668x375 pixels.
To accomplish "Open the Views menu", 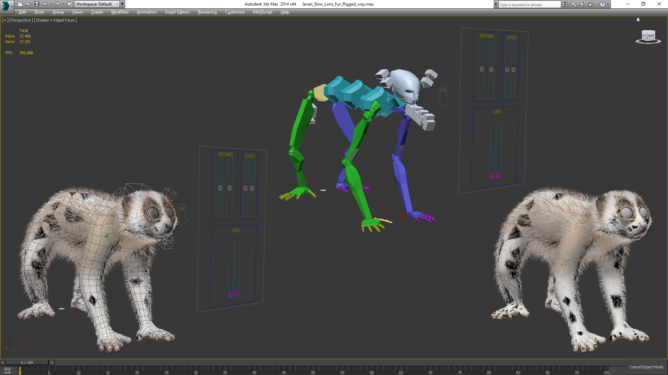I will 77,12.
